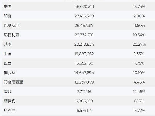Click the 菲律宾 row label
This screenshot has height=116, width=155.
pos(10,101)
